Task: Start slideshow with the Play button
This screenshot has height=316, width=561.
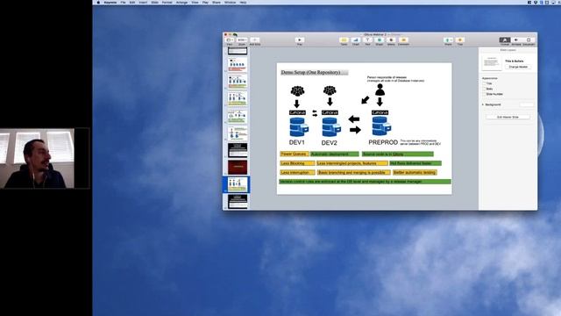Action: click(300, 40)
